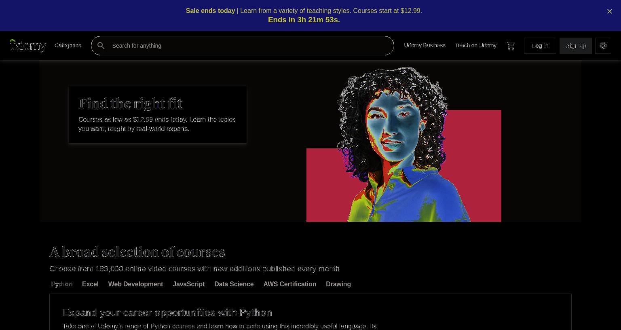Open Teach on Udemy link

[476, 45]
